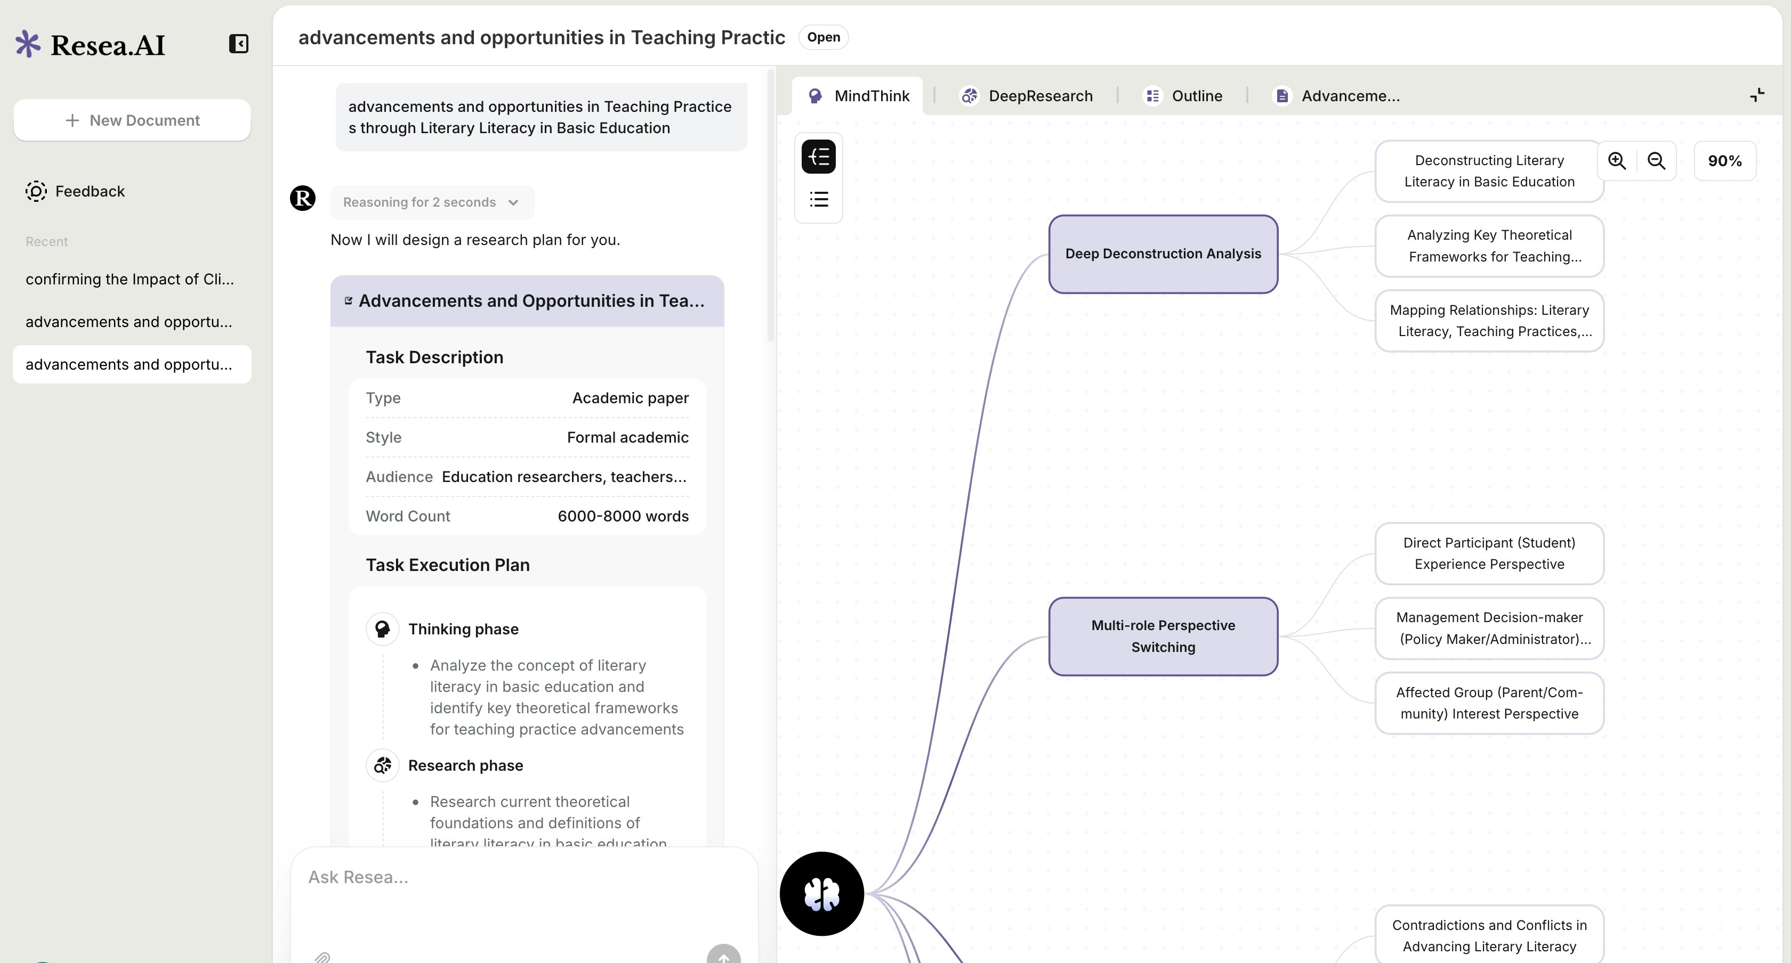Click the Open status badge
Screen dimensions: 1791x963
[823, 37]
